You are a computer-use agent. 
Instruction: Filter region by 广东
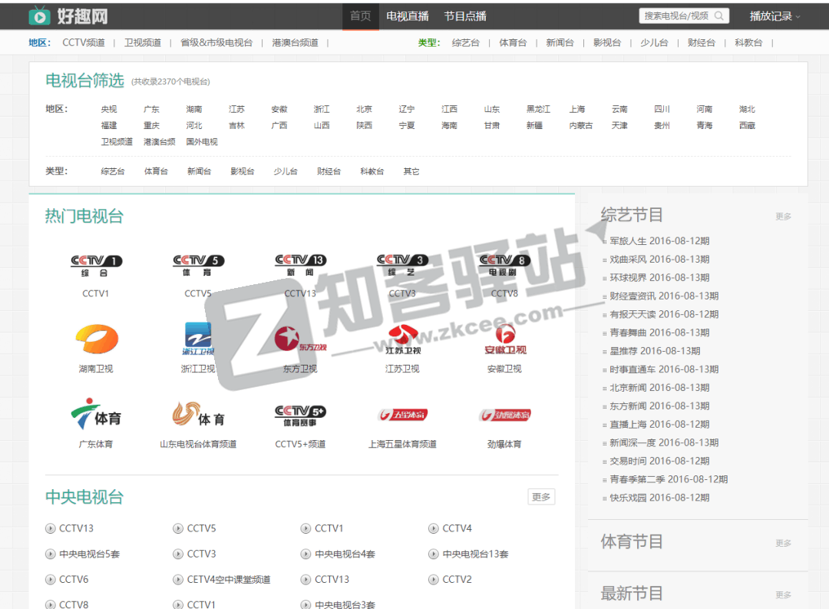point(152,109)
